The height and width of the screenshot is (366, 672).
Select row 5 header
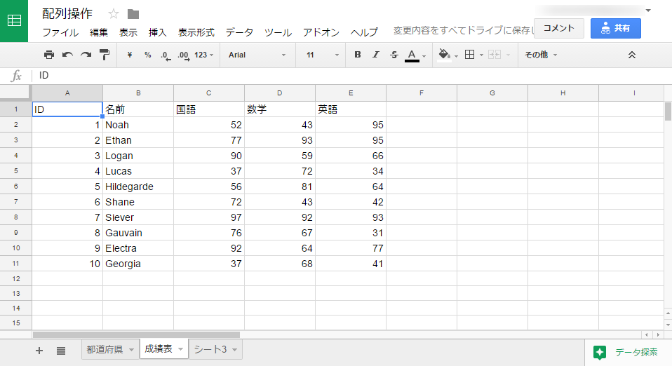tap(16, 171)
